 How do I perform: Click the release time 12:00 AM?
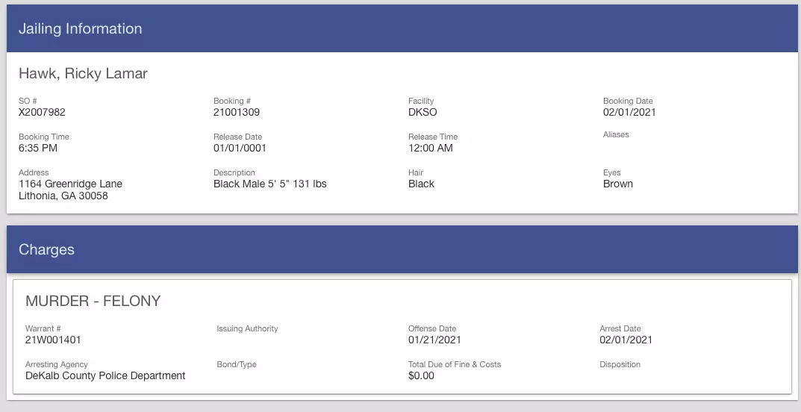click(431, 148)
